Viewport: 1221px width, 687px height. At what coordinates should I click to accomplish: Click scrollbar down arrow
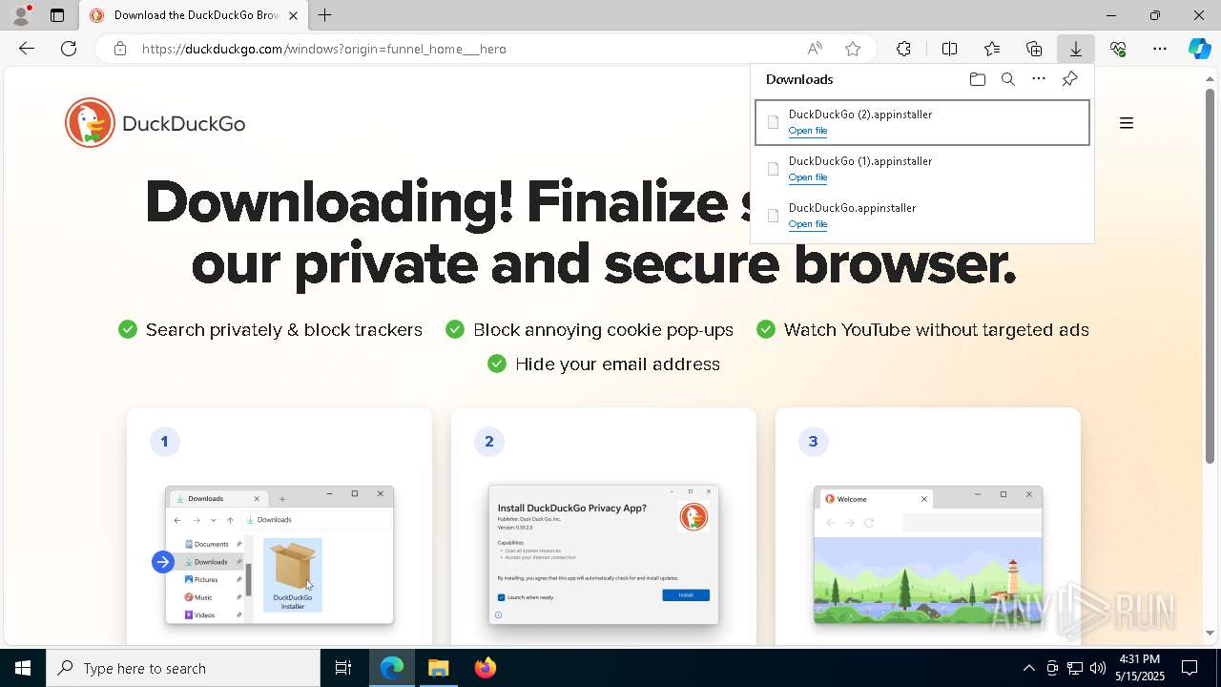pos(1211,633)
